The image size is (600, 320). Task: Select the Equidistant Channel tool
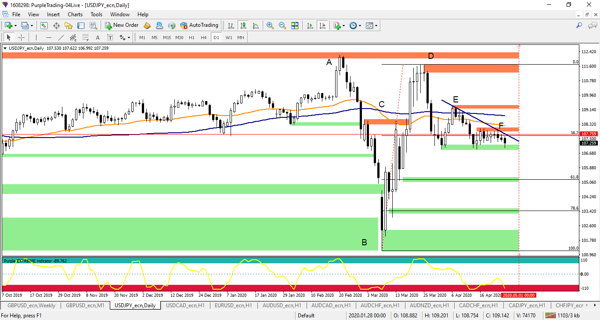73,37
